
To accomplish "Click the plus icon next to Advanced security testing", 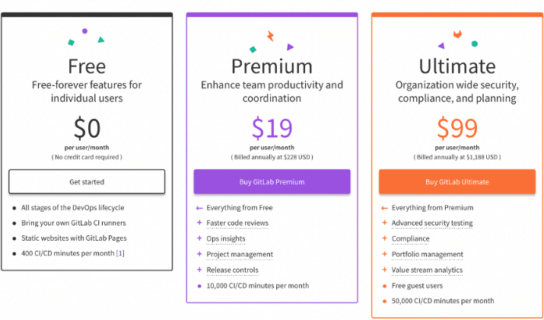I will pos(384,222).
